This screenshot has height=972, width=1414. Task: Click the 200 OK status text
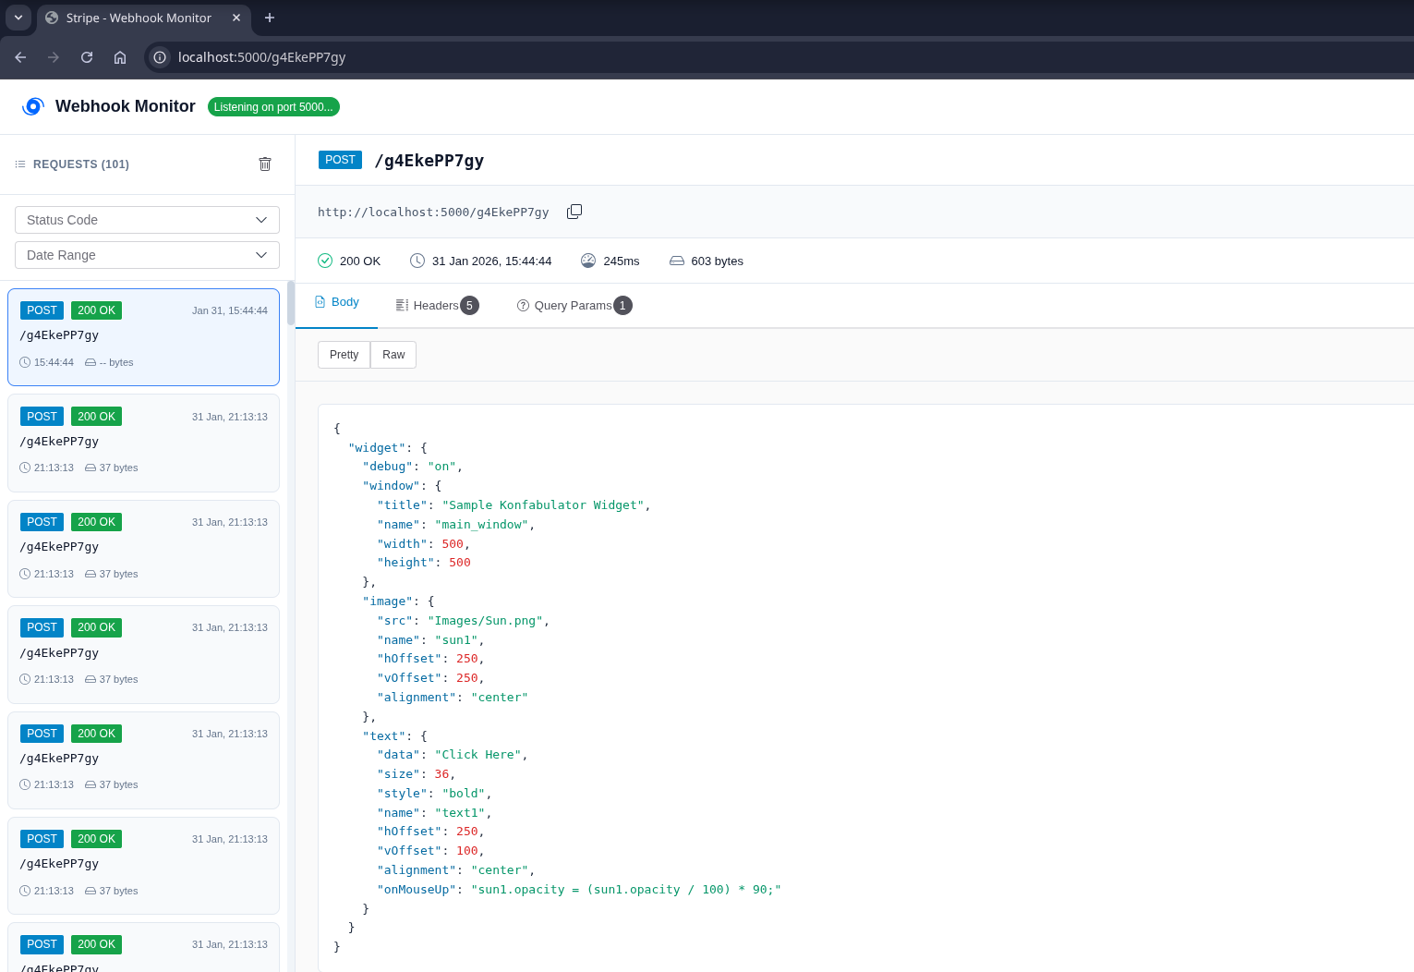[360, 261]
